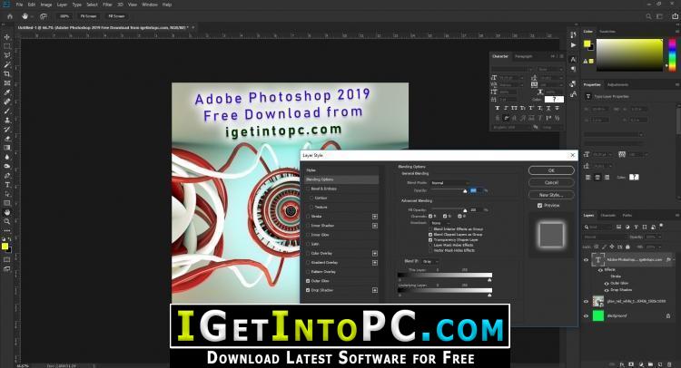
Task: Click the Layer Style preview thumbnail
Action: point(551,234)
